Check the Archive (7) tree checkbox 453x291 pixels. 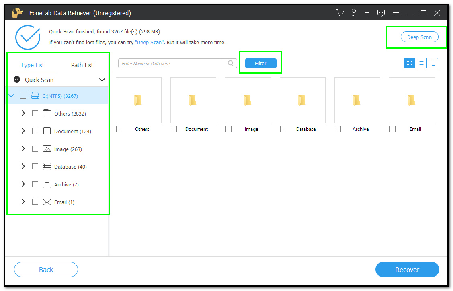35,184
